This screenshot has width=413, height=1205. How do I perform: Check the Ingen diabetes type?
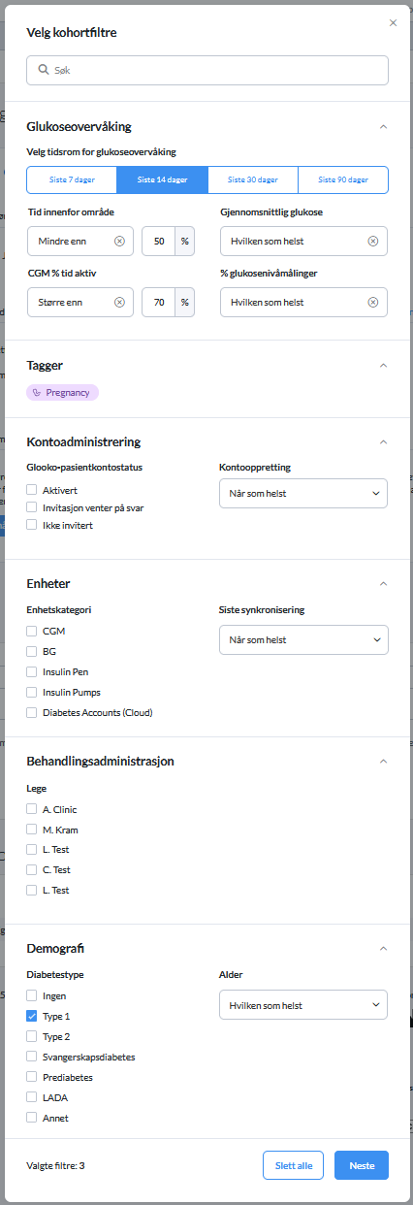(32, 995)
